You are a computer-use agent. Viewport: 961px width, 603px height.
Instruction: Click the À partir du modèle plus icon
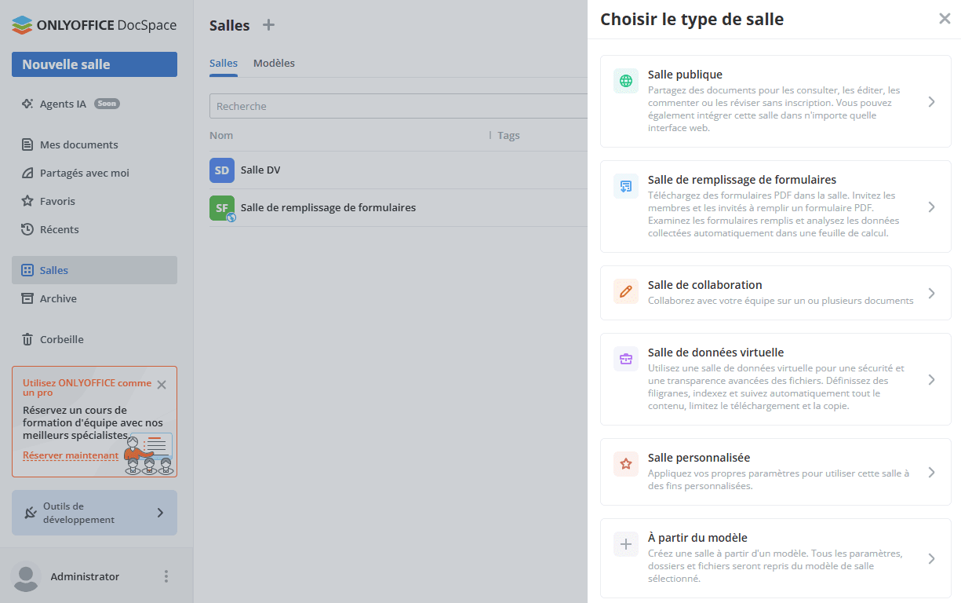625,543
